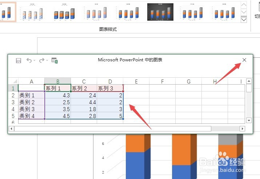
Task: Click the vertical scrollbar thumb
Action: pos(249,88)
